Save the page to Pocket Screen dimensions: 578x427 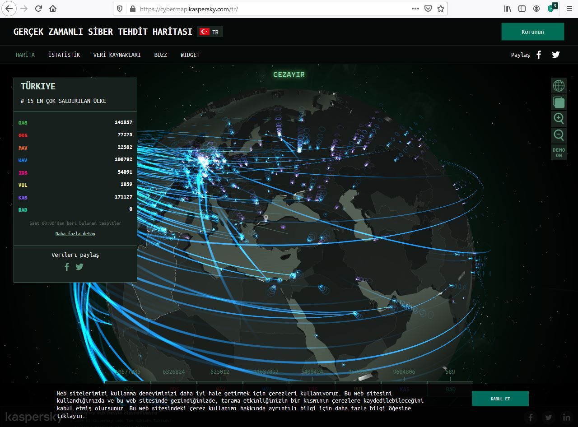point(428,9)
